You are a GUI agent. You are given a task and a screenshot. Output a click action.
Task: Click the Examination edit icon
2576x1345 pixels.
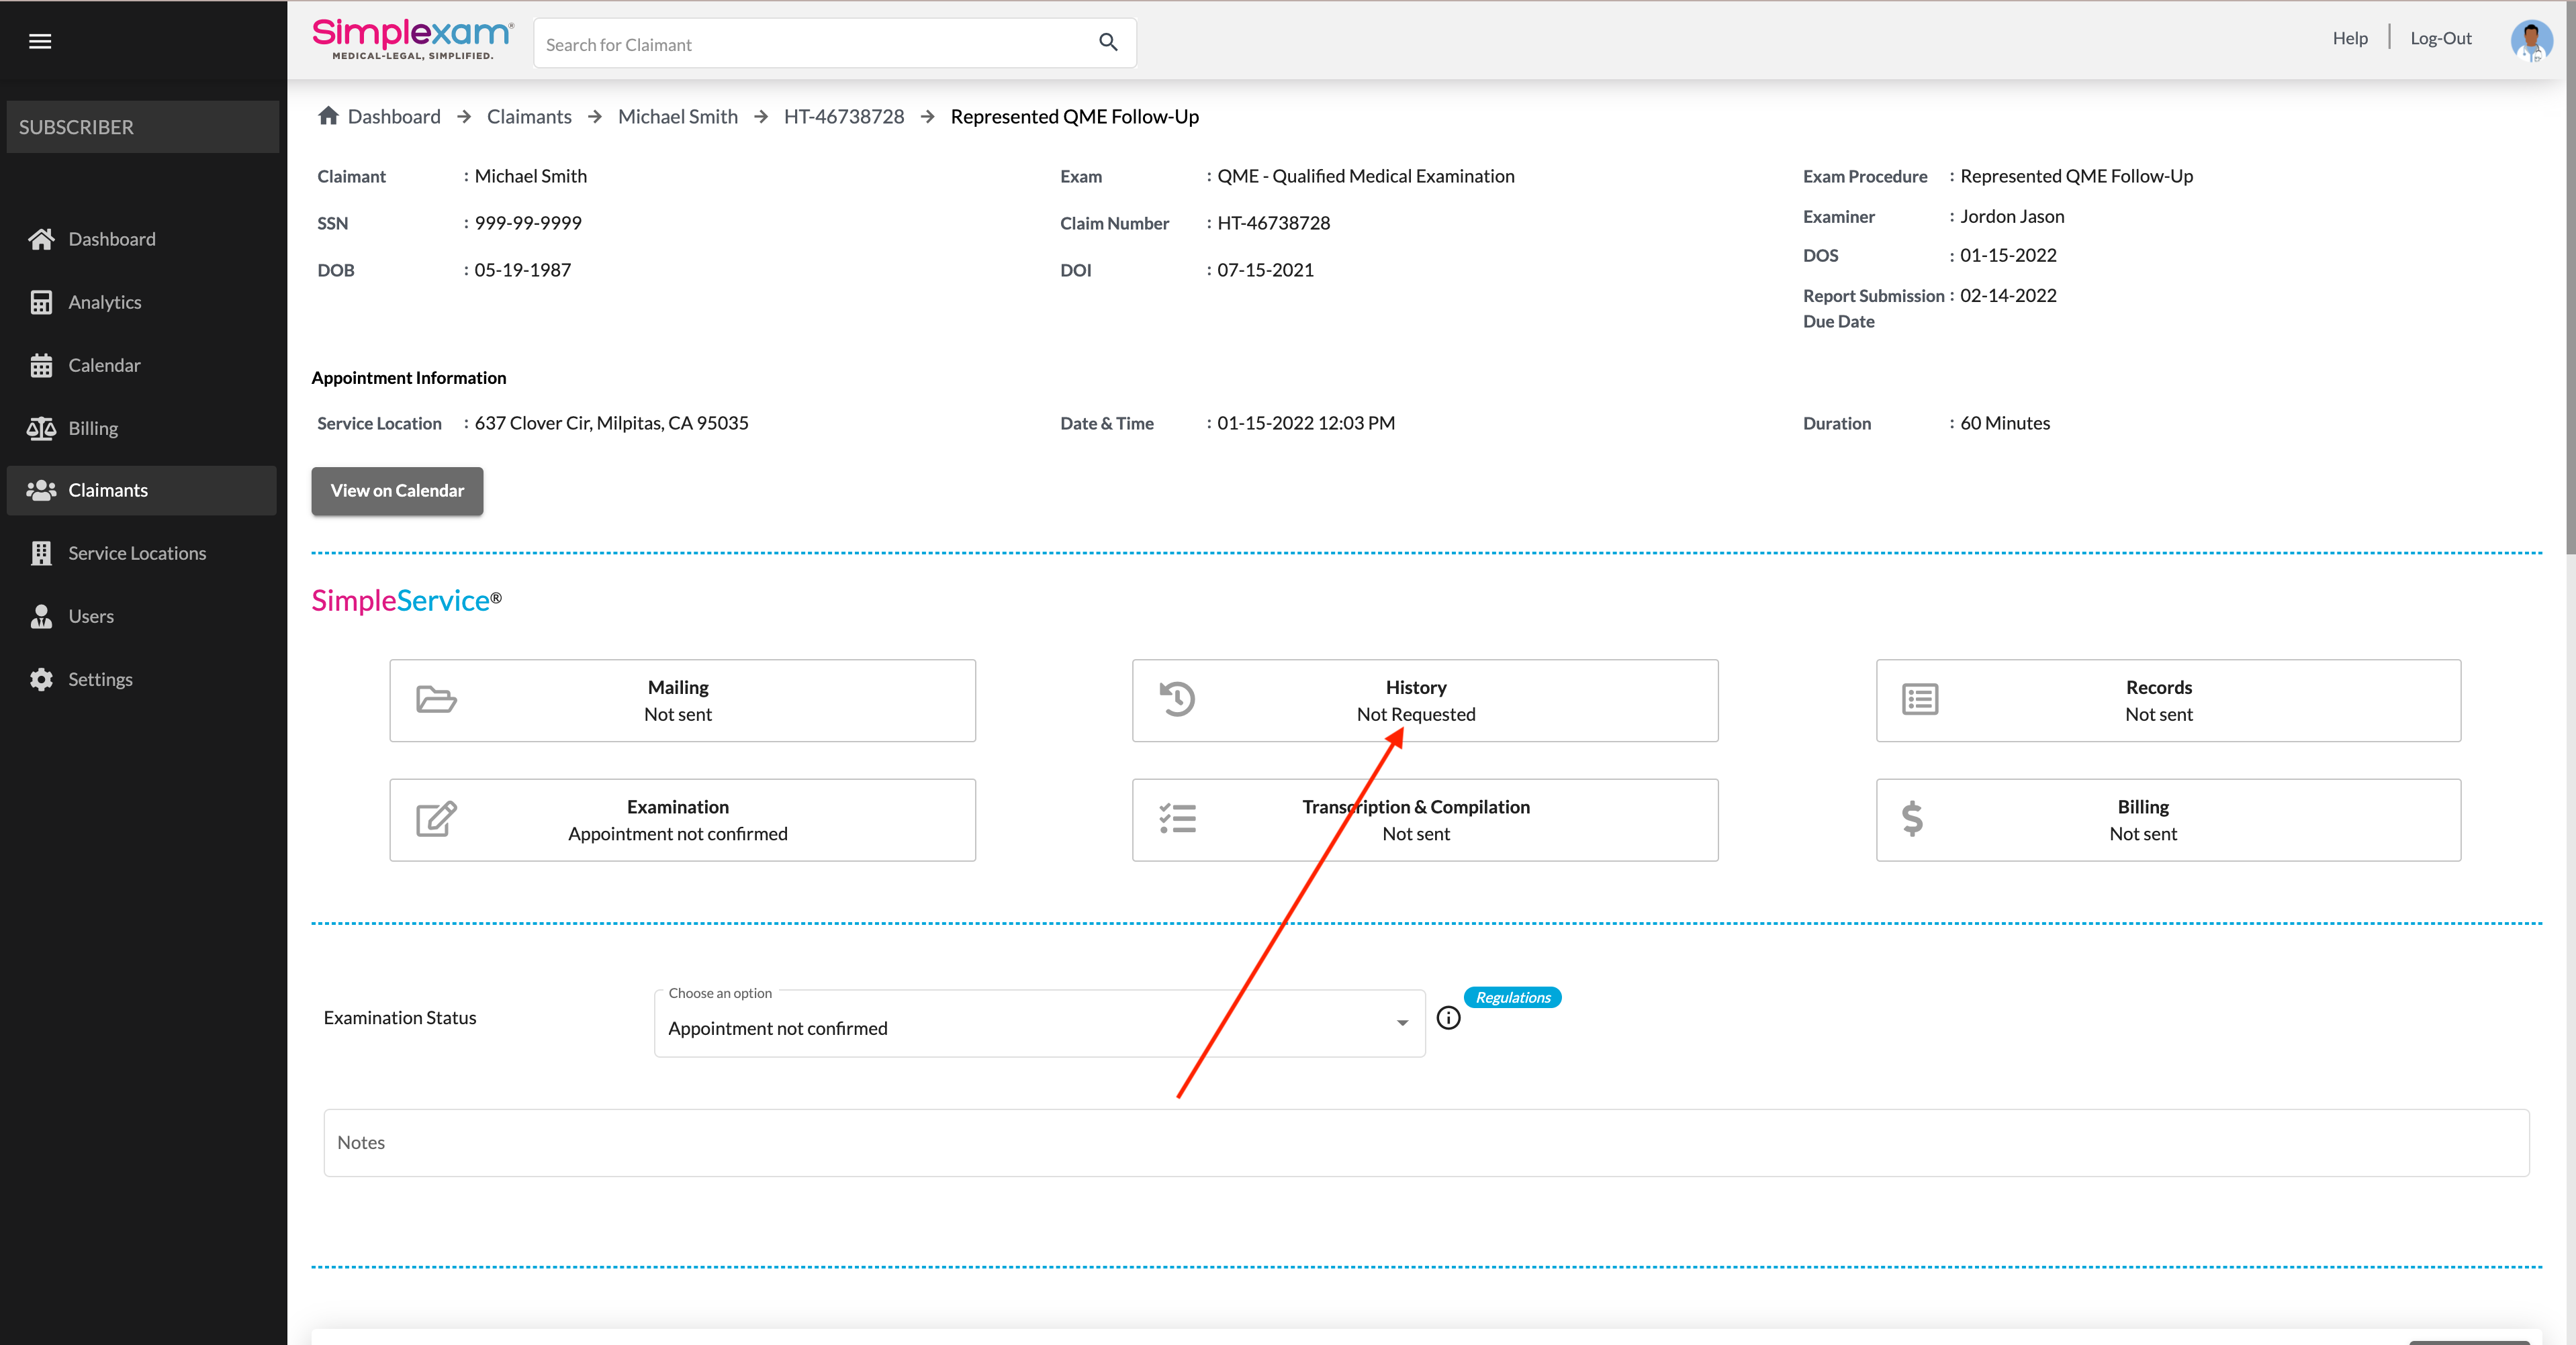point(436,819)
